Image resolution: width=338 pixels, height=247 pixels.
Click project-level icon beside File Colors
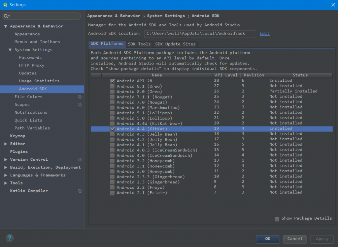click(80, 97)
